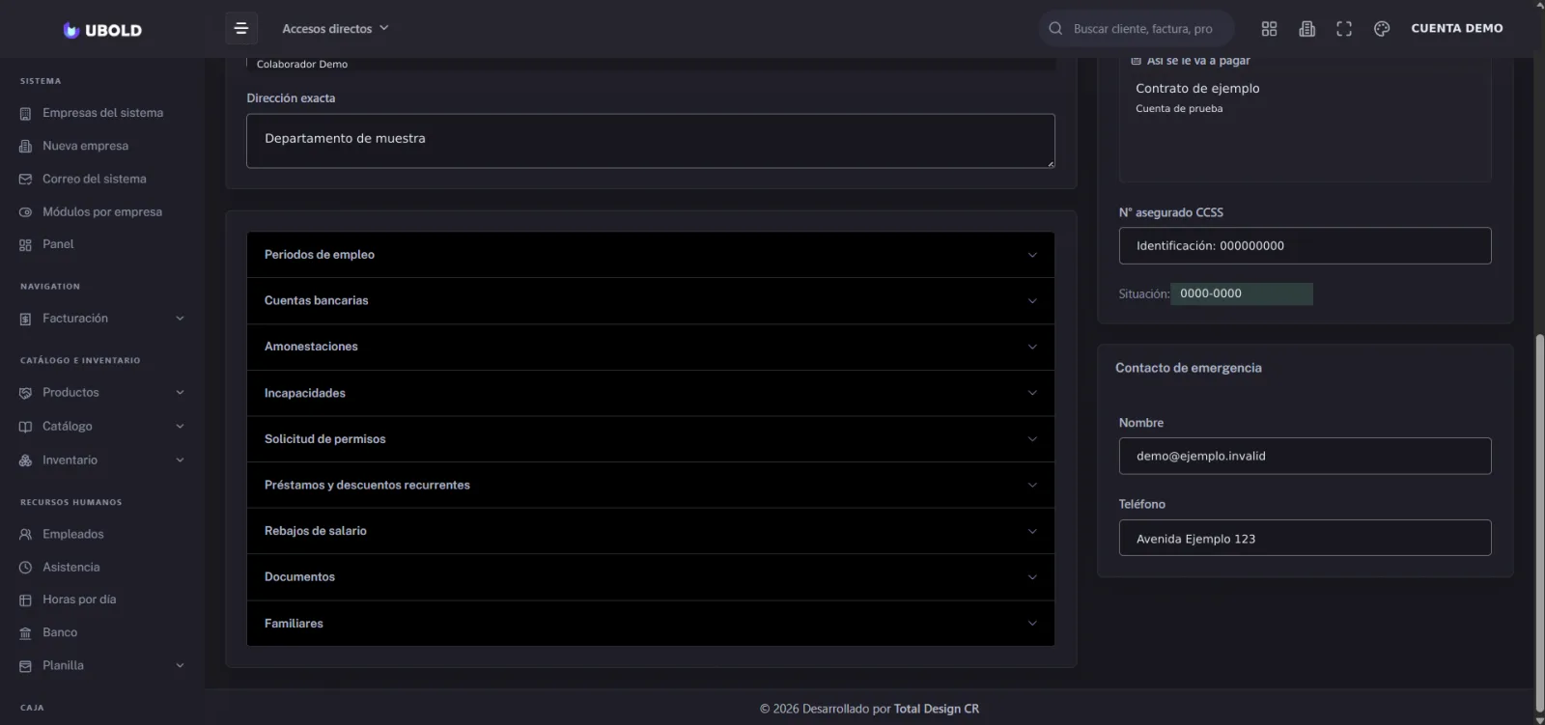Click the Panel icon in sidebar

tap(25, 245)
